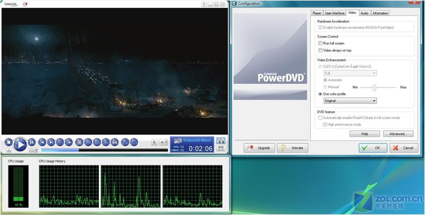425x215 pixels.
Task: Open the source select dropdown below Pause
Action: pos(33,150)
